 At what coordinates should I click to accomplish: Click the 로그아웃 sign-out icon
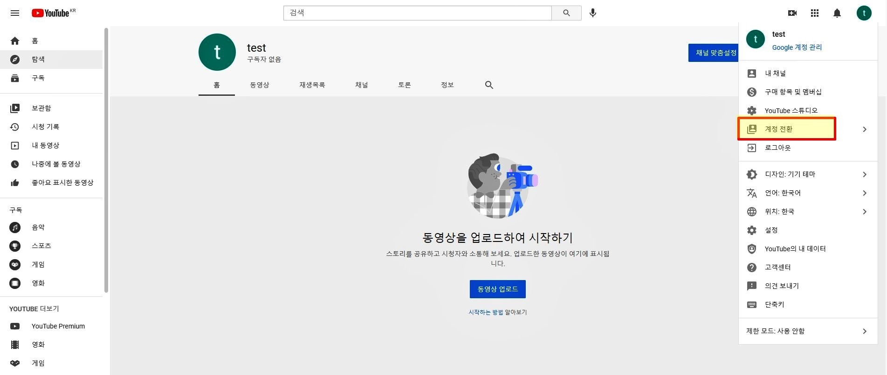(x=752, y=148)
